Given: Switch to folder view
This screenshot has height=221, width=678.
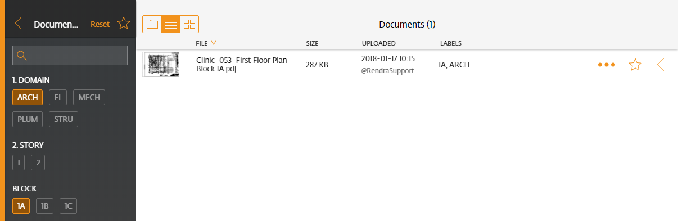Looking at the screenshot, I should pos(152,24).
